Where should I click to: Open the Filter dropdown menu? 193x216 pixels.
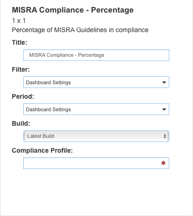[96, 82]
